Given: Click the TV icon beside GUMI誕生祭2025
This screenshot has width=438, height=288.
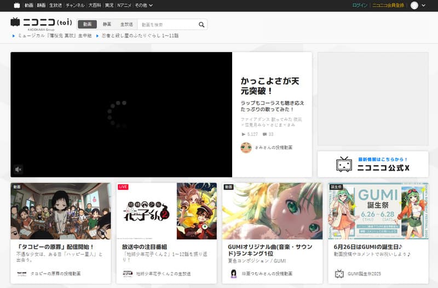Looking at the screenshot, I should point(339,273).
